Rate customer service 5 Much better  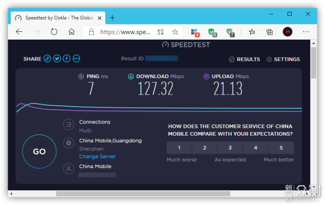[281, 148]
